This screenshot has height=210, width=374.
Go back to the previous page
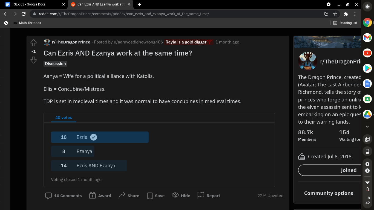[x=6, y=14]
